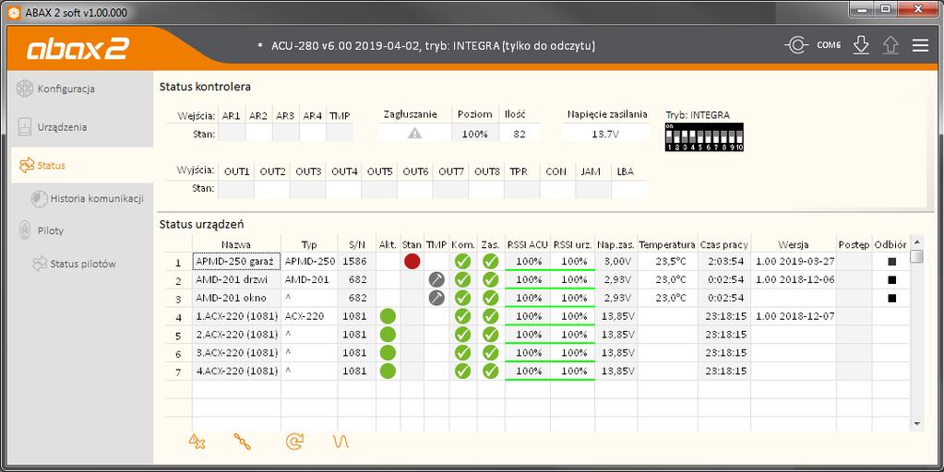The width and height of the screenshot is (944, 472).
Task: Click green Akt. dot for 2.ACX-220 (1081)
Action: click(388, 335)
